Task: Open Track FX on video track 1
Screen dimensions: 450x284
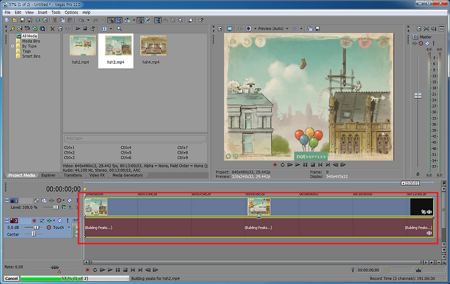Action: point(52,200)
